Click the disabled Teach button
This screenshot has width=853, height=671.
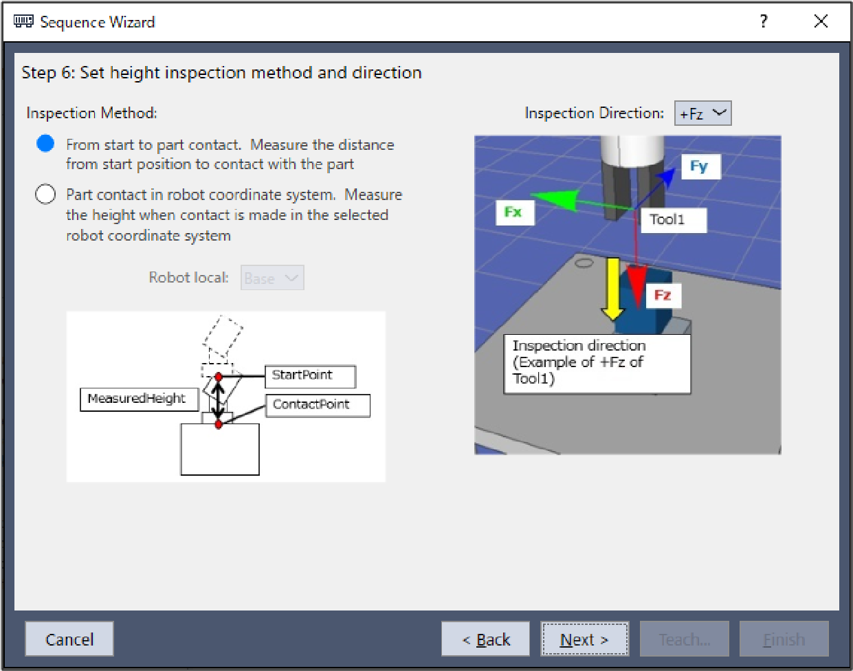684,639
